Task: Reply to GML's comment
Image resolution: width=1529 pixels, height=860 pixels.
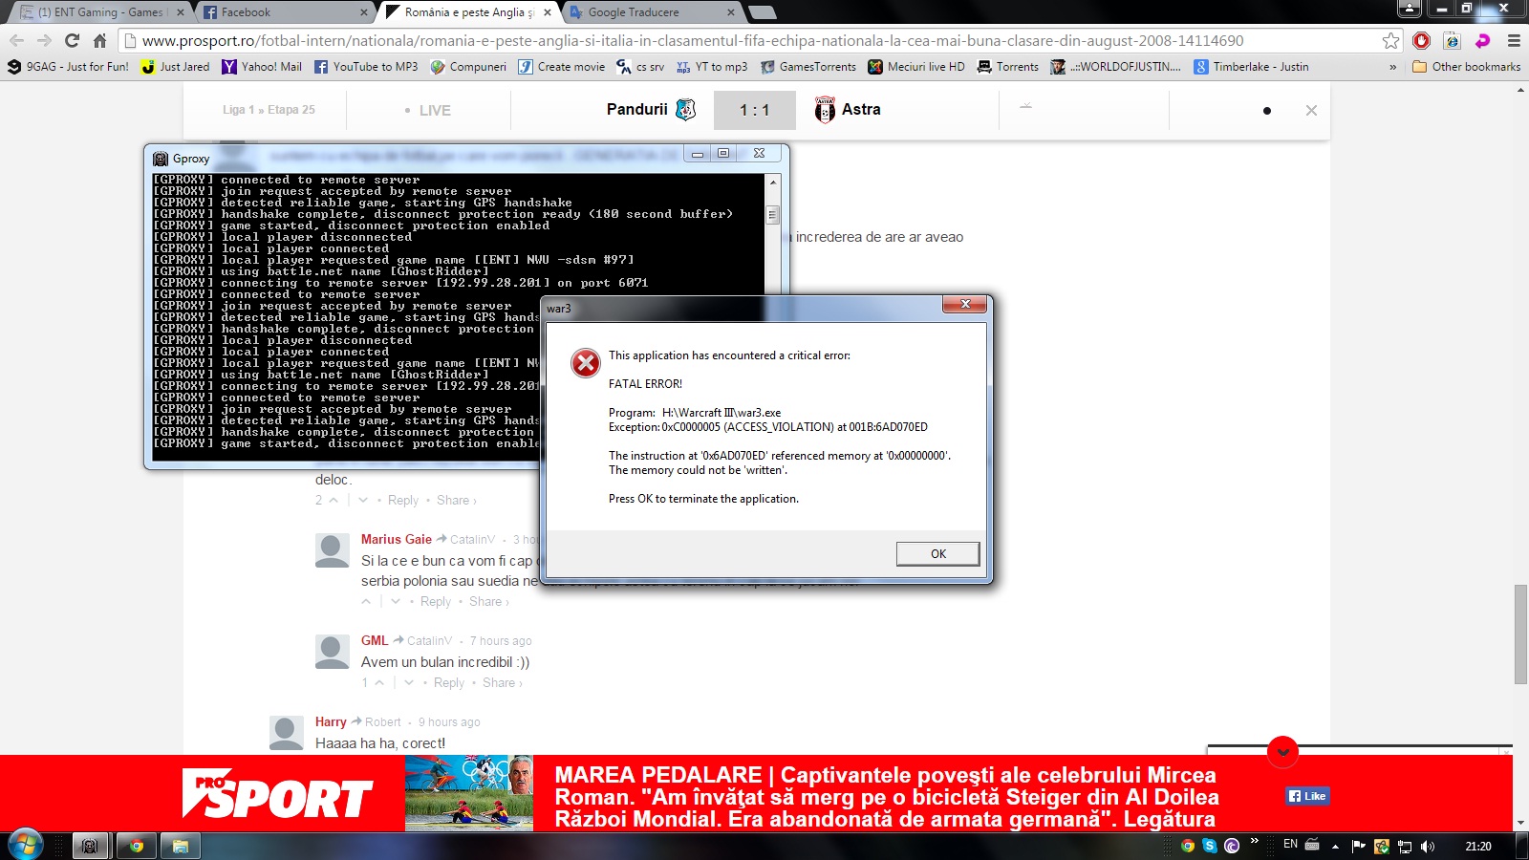Action: (x=449, y=682)
